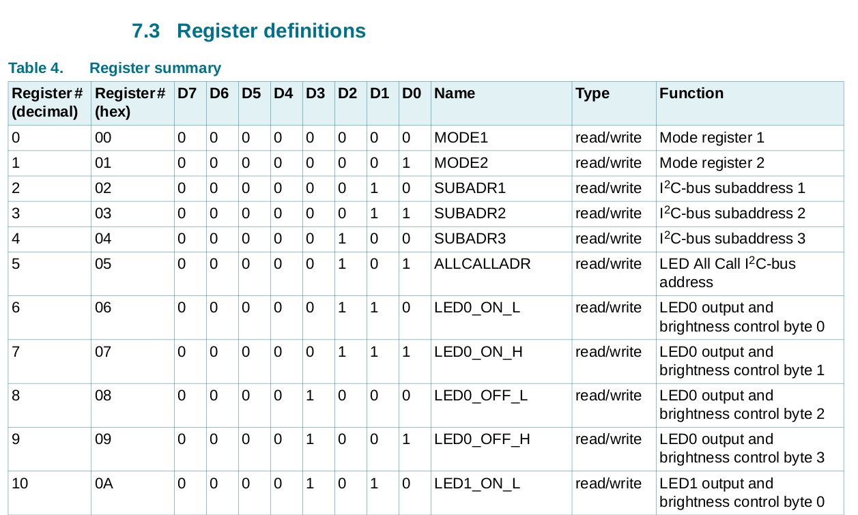Click the SUBADR3 name cell
The height and width of the screenshot is (515, 858).
tap(470, 239)
